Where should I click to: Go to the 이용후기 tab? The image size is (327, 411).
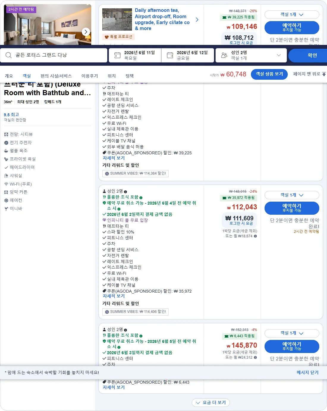[x=90, y=76]
